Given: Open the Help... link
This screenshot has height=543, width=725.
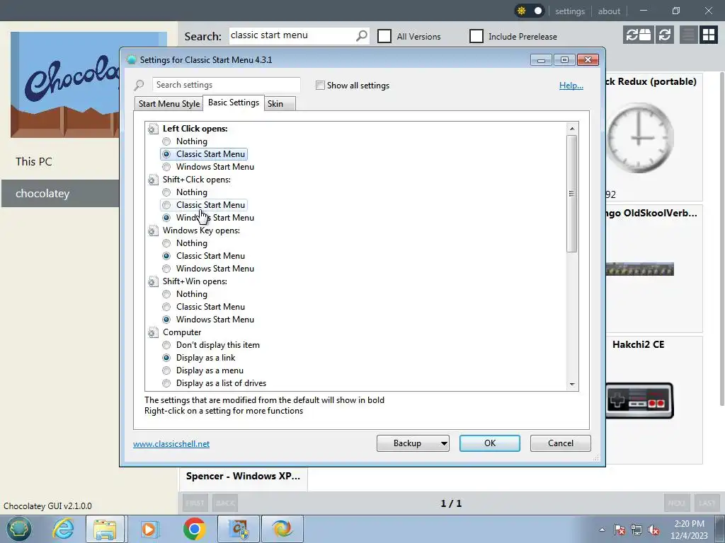Looking at the screenshot, I should click(x=571, y=86).
